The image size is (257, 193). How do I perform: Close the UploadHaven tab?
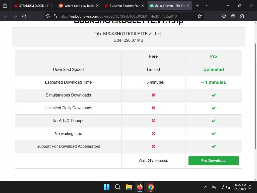[x=188, y=6]
